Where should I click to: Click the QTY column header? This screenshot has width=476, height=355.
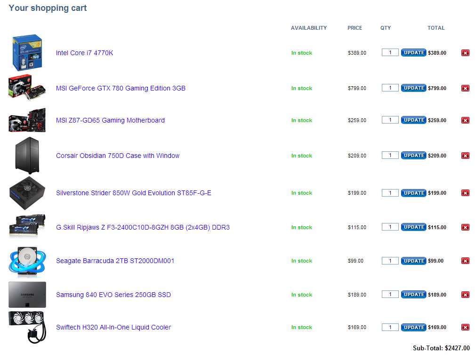click(x=386, y=28)
